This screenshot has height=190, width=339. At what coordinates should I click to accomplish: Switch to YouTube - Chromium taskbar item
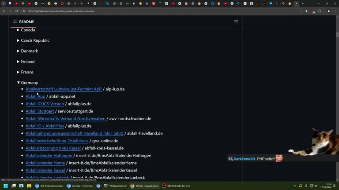click(80, 186)
